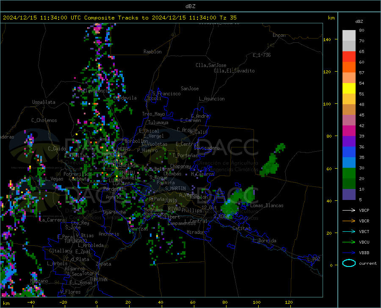Click the 'C_Guido' map label
The image size is (381, 308).
[x=57, y=149]
